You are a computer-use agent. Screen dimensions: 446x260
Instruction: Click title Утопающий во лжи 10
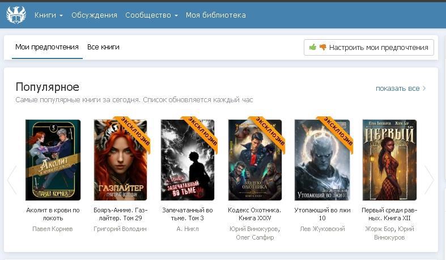(322, 214)
